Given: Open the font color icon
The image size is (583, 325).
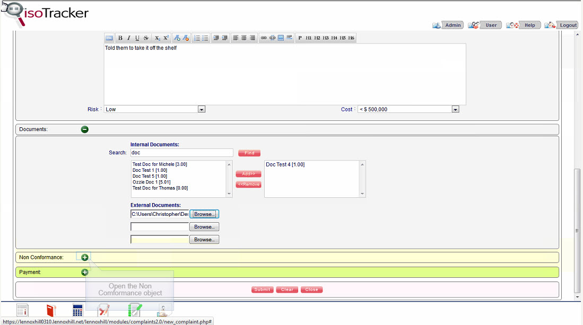Looking at the screenshot, I should coord(178,38).
